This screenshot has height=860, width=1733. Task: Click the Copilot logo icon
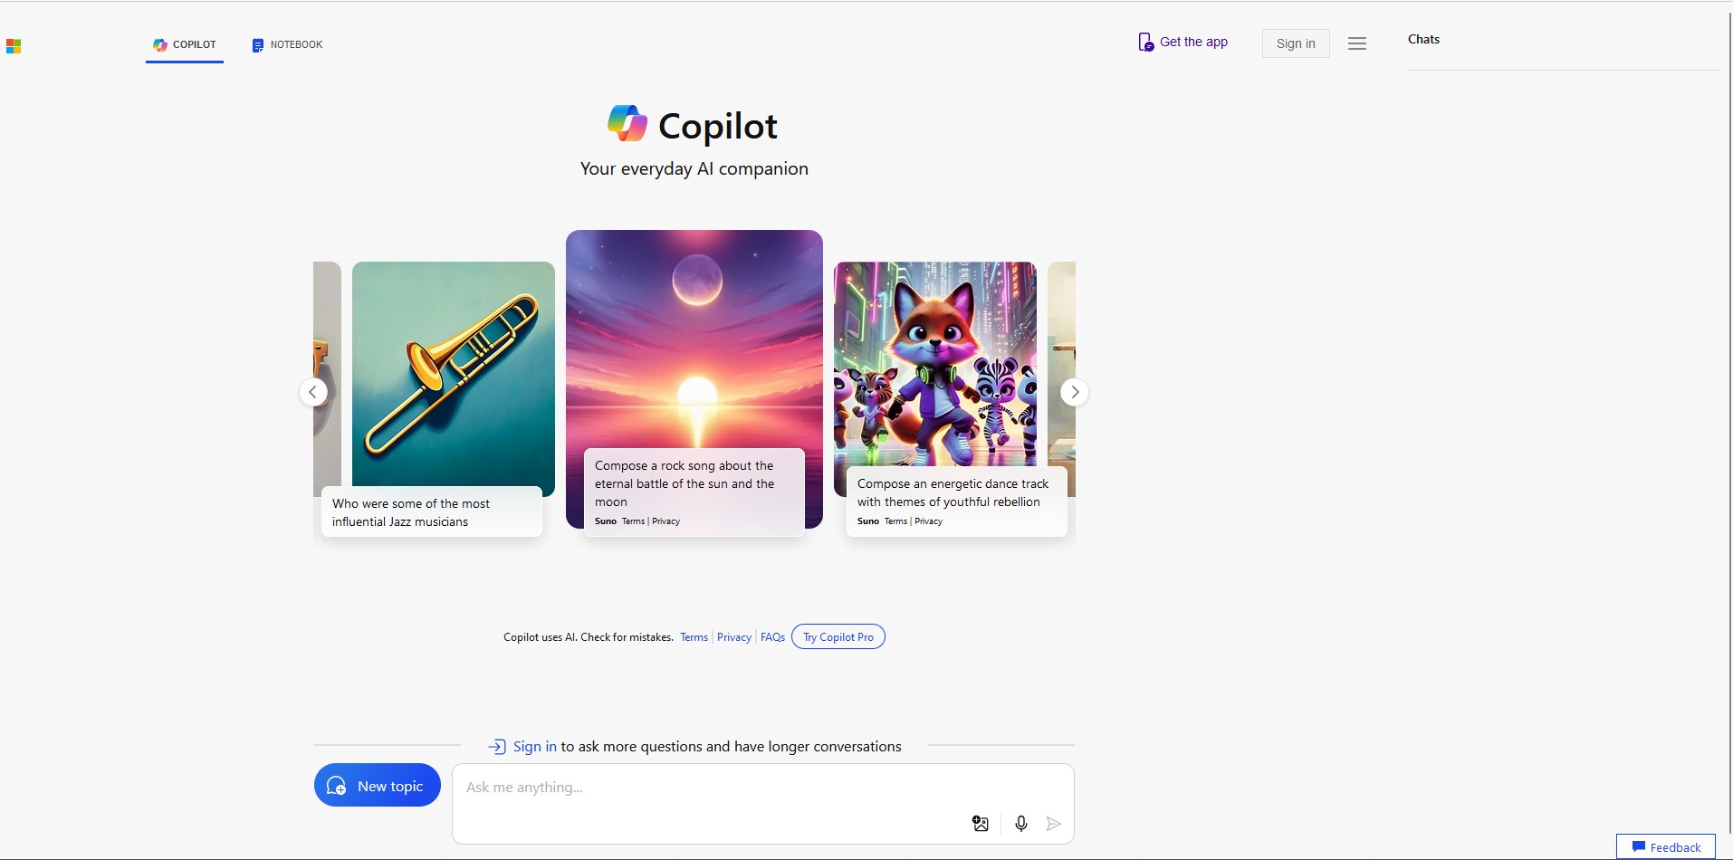(627, 124)
